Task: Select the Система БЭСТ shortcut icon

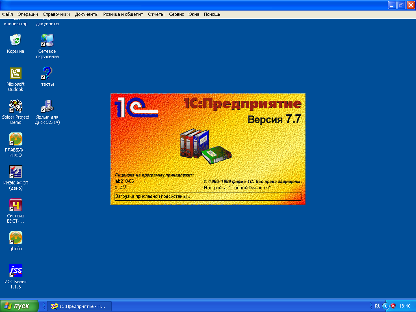Action: click(x=15, y=205)
